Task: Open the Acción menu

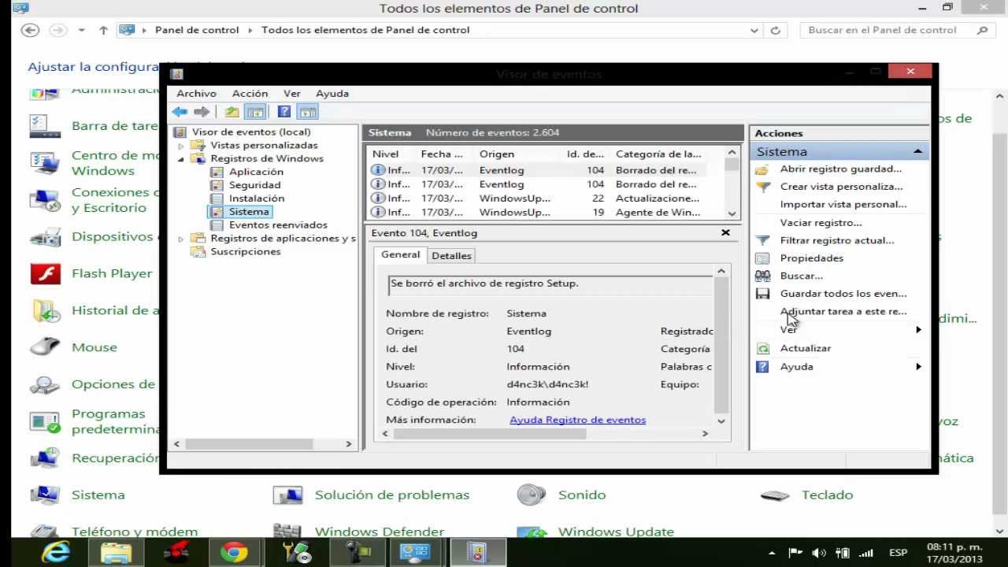Action: point(250,93)
